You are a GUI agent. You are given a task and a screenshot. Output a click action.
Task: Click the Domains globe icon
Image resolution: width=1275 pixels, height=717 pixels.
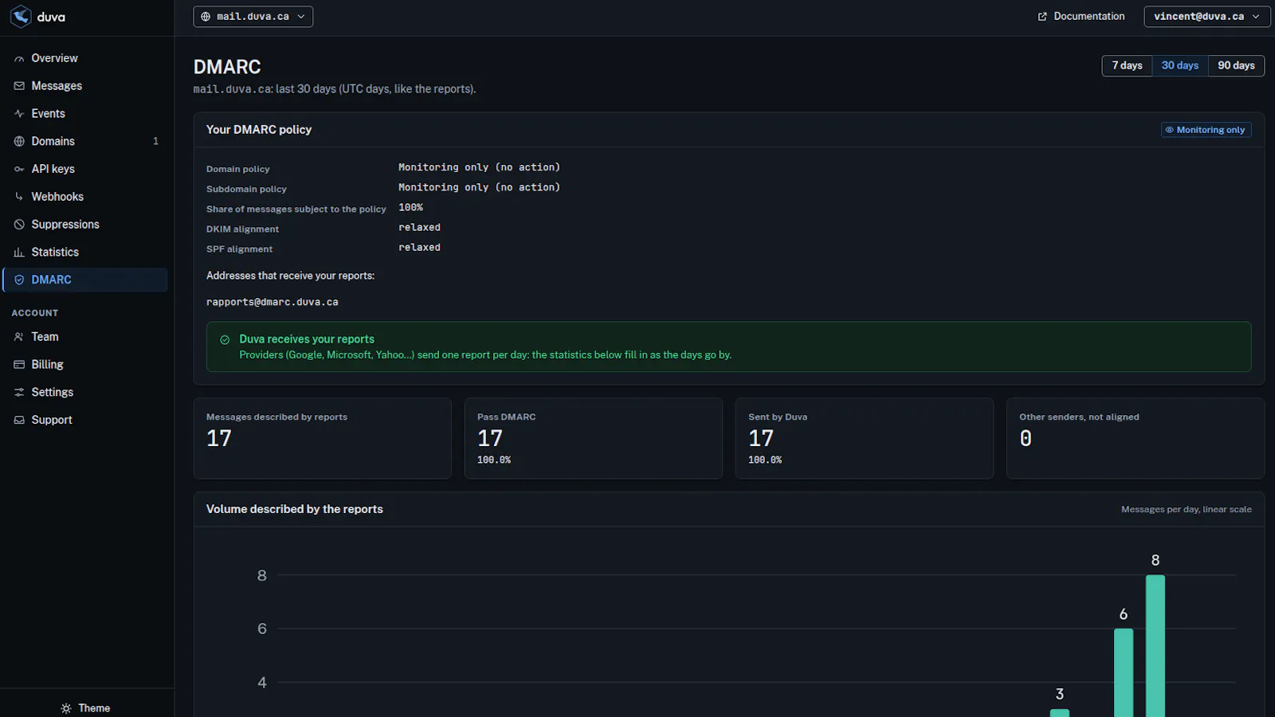19,141
